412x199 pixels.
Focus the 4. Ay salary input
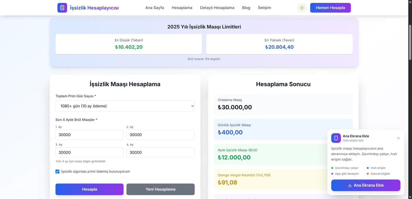click(x=160, y=153)
